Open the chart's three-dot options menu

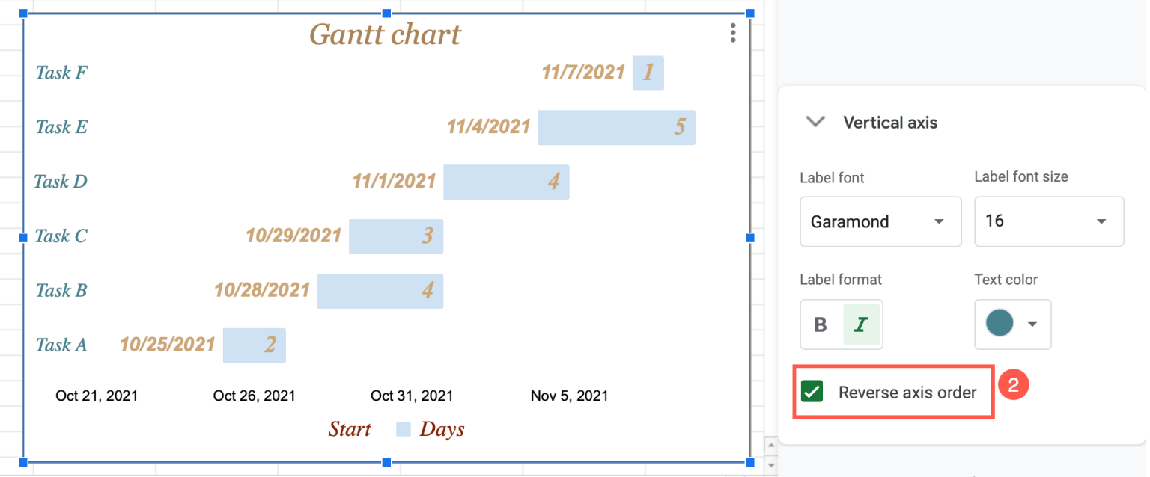733,33
